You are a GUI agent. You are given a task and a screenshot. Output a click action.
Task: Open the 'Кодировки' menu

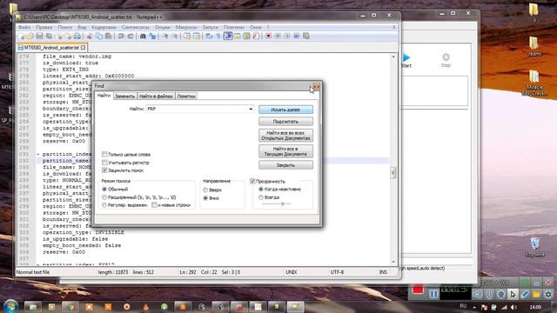tap(104, 27)
